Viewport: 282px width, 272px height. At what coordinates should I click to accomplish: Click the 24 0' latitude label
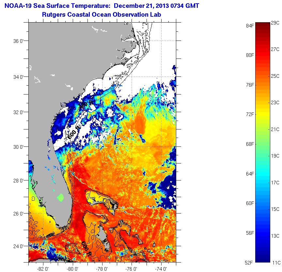[x=18, y=246]
